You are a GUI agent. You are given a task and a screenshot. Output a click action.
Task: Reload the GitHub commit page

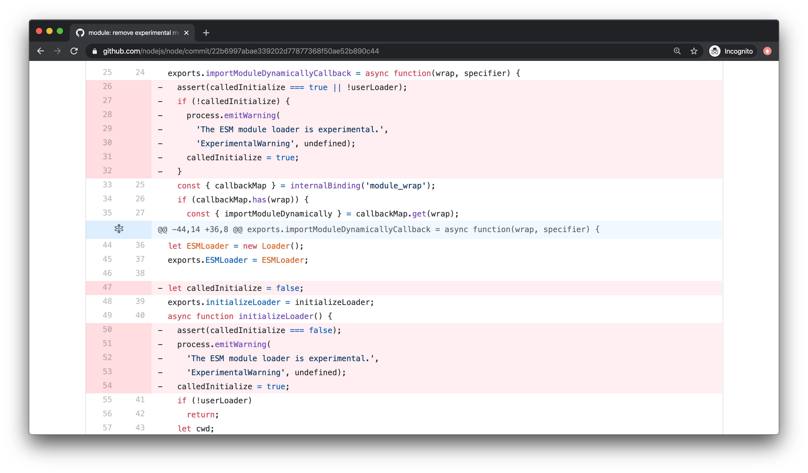point(74,51)
